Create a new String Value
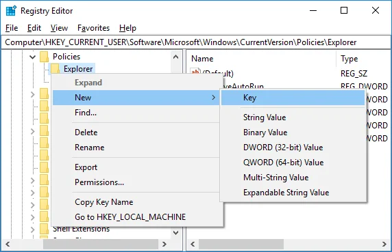This screenshot has width=392, height=252. point(293,117)
